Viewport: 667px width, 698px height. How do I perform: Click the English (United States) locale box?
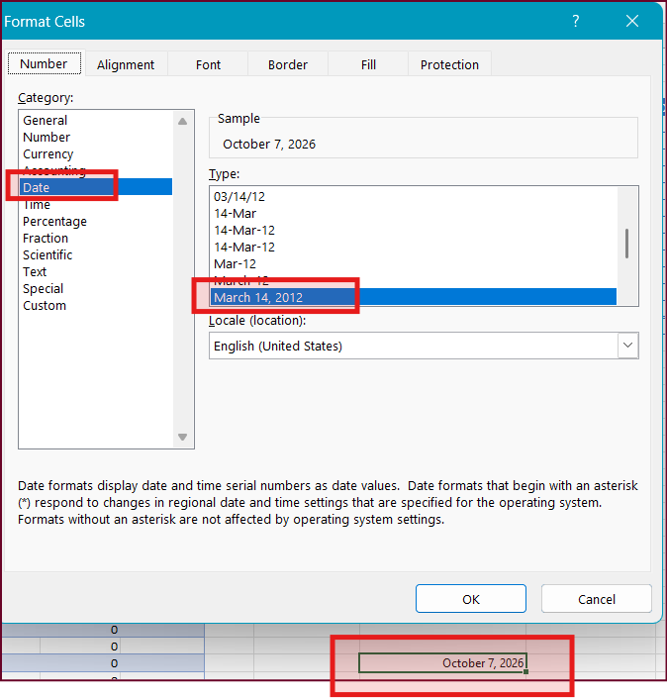(424, 346)
